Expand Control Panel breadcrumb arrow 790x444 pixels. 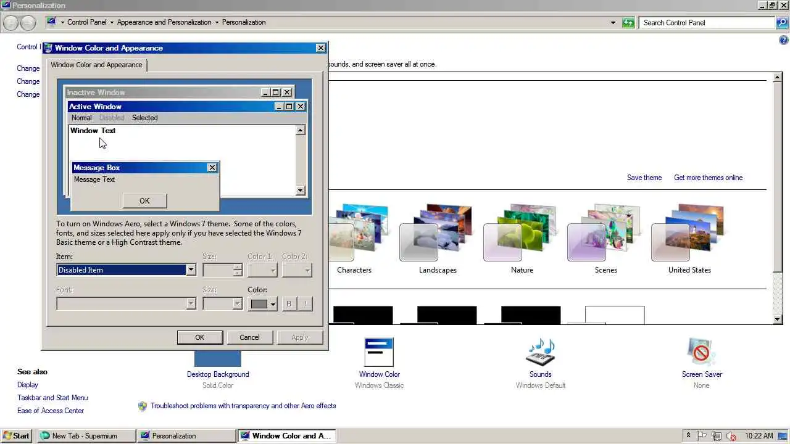coord(112,22)
